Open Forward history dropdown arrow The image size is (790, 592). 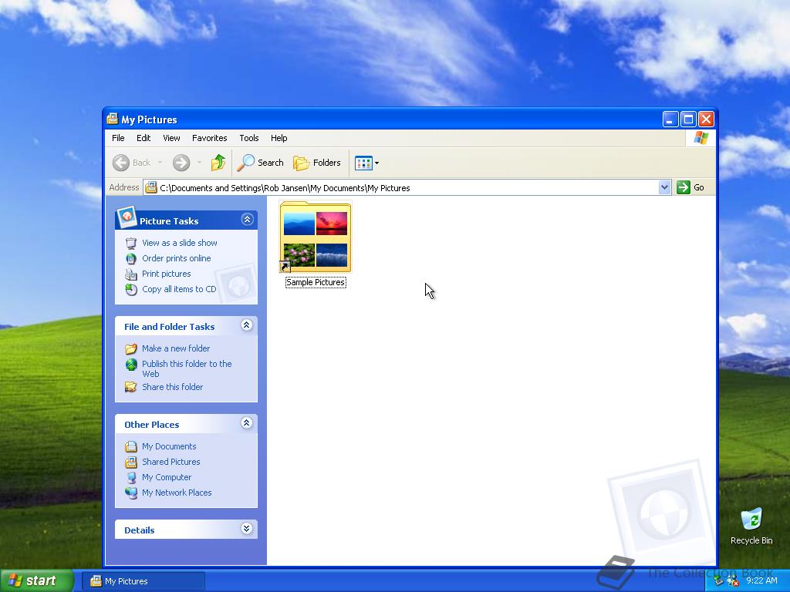tap(200, 163)
